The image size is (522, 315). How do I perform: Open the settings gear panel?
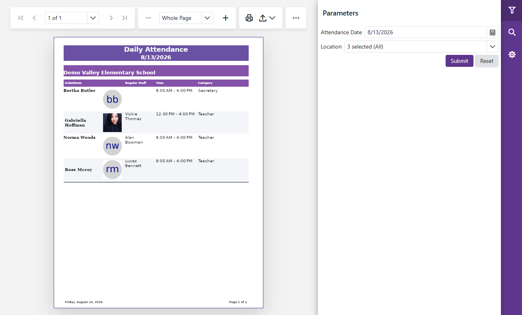[512, 54]
